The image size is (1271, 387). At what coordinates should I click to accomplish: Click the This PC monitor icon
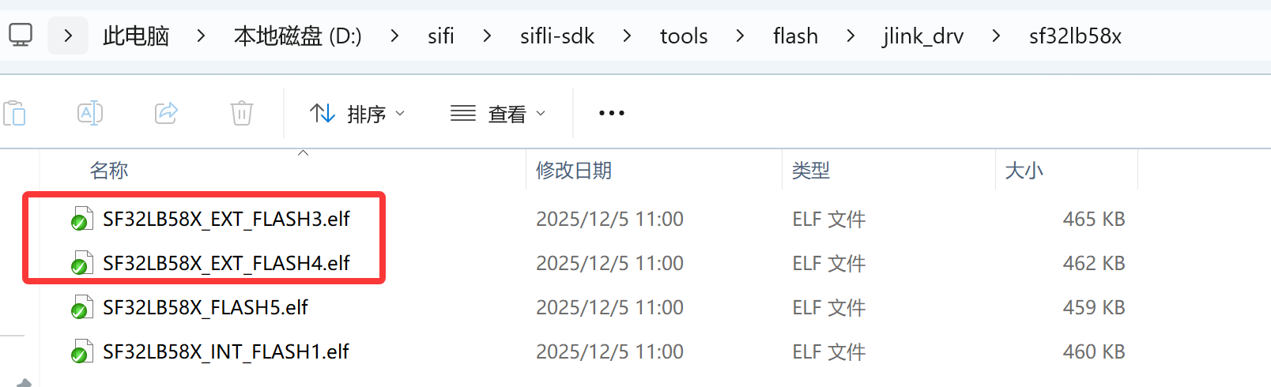click(x=21, y=36)
